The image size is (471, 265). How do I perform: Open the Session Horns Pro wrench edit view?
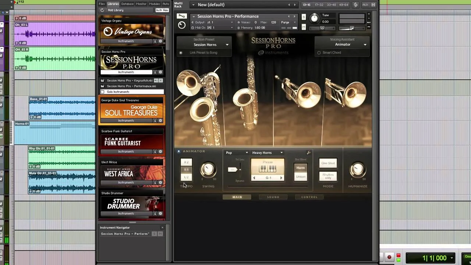tap(182, 16)
